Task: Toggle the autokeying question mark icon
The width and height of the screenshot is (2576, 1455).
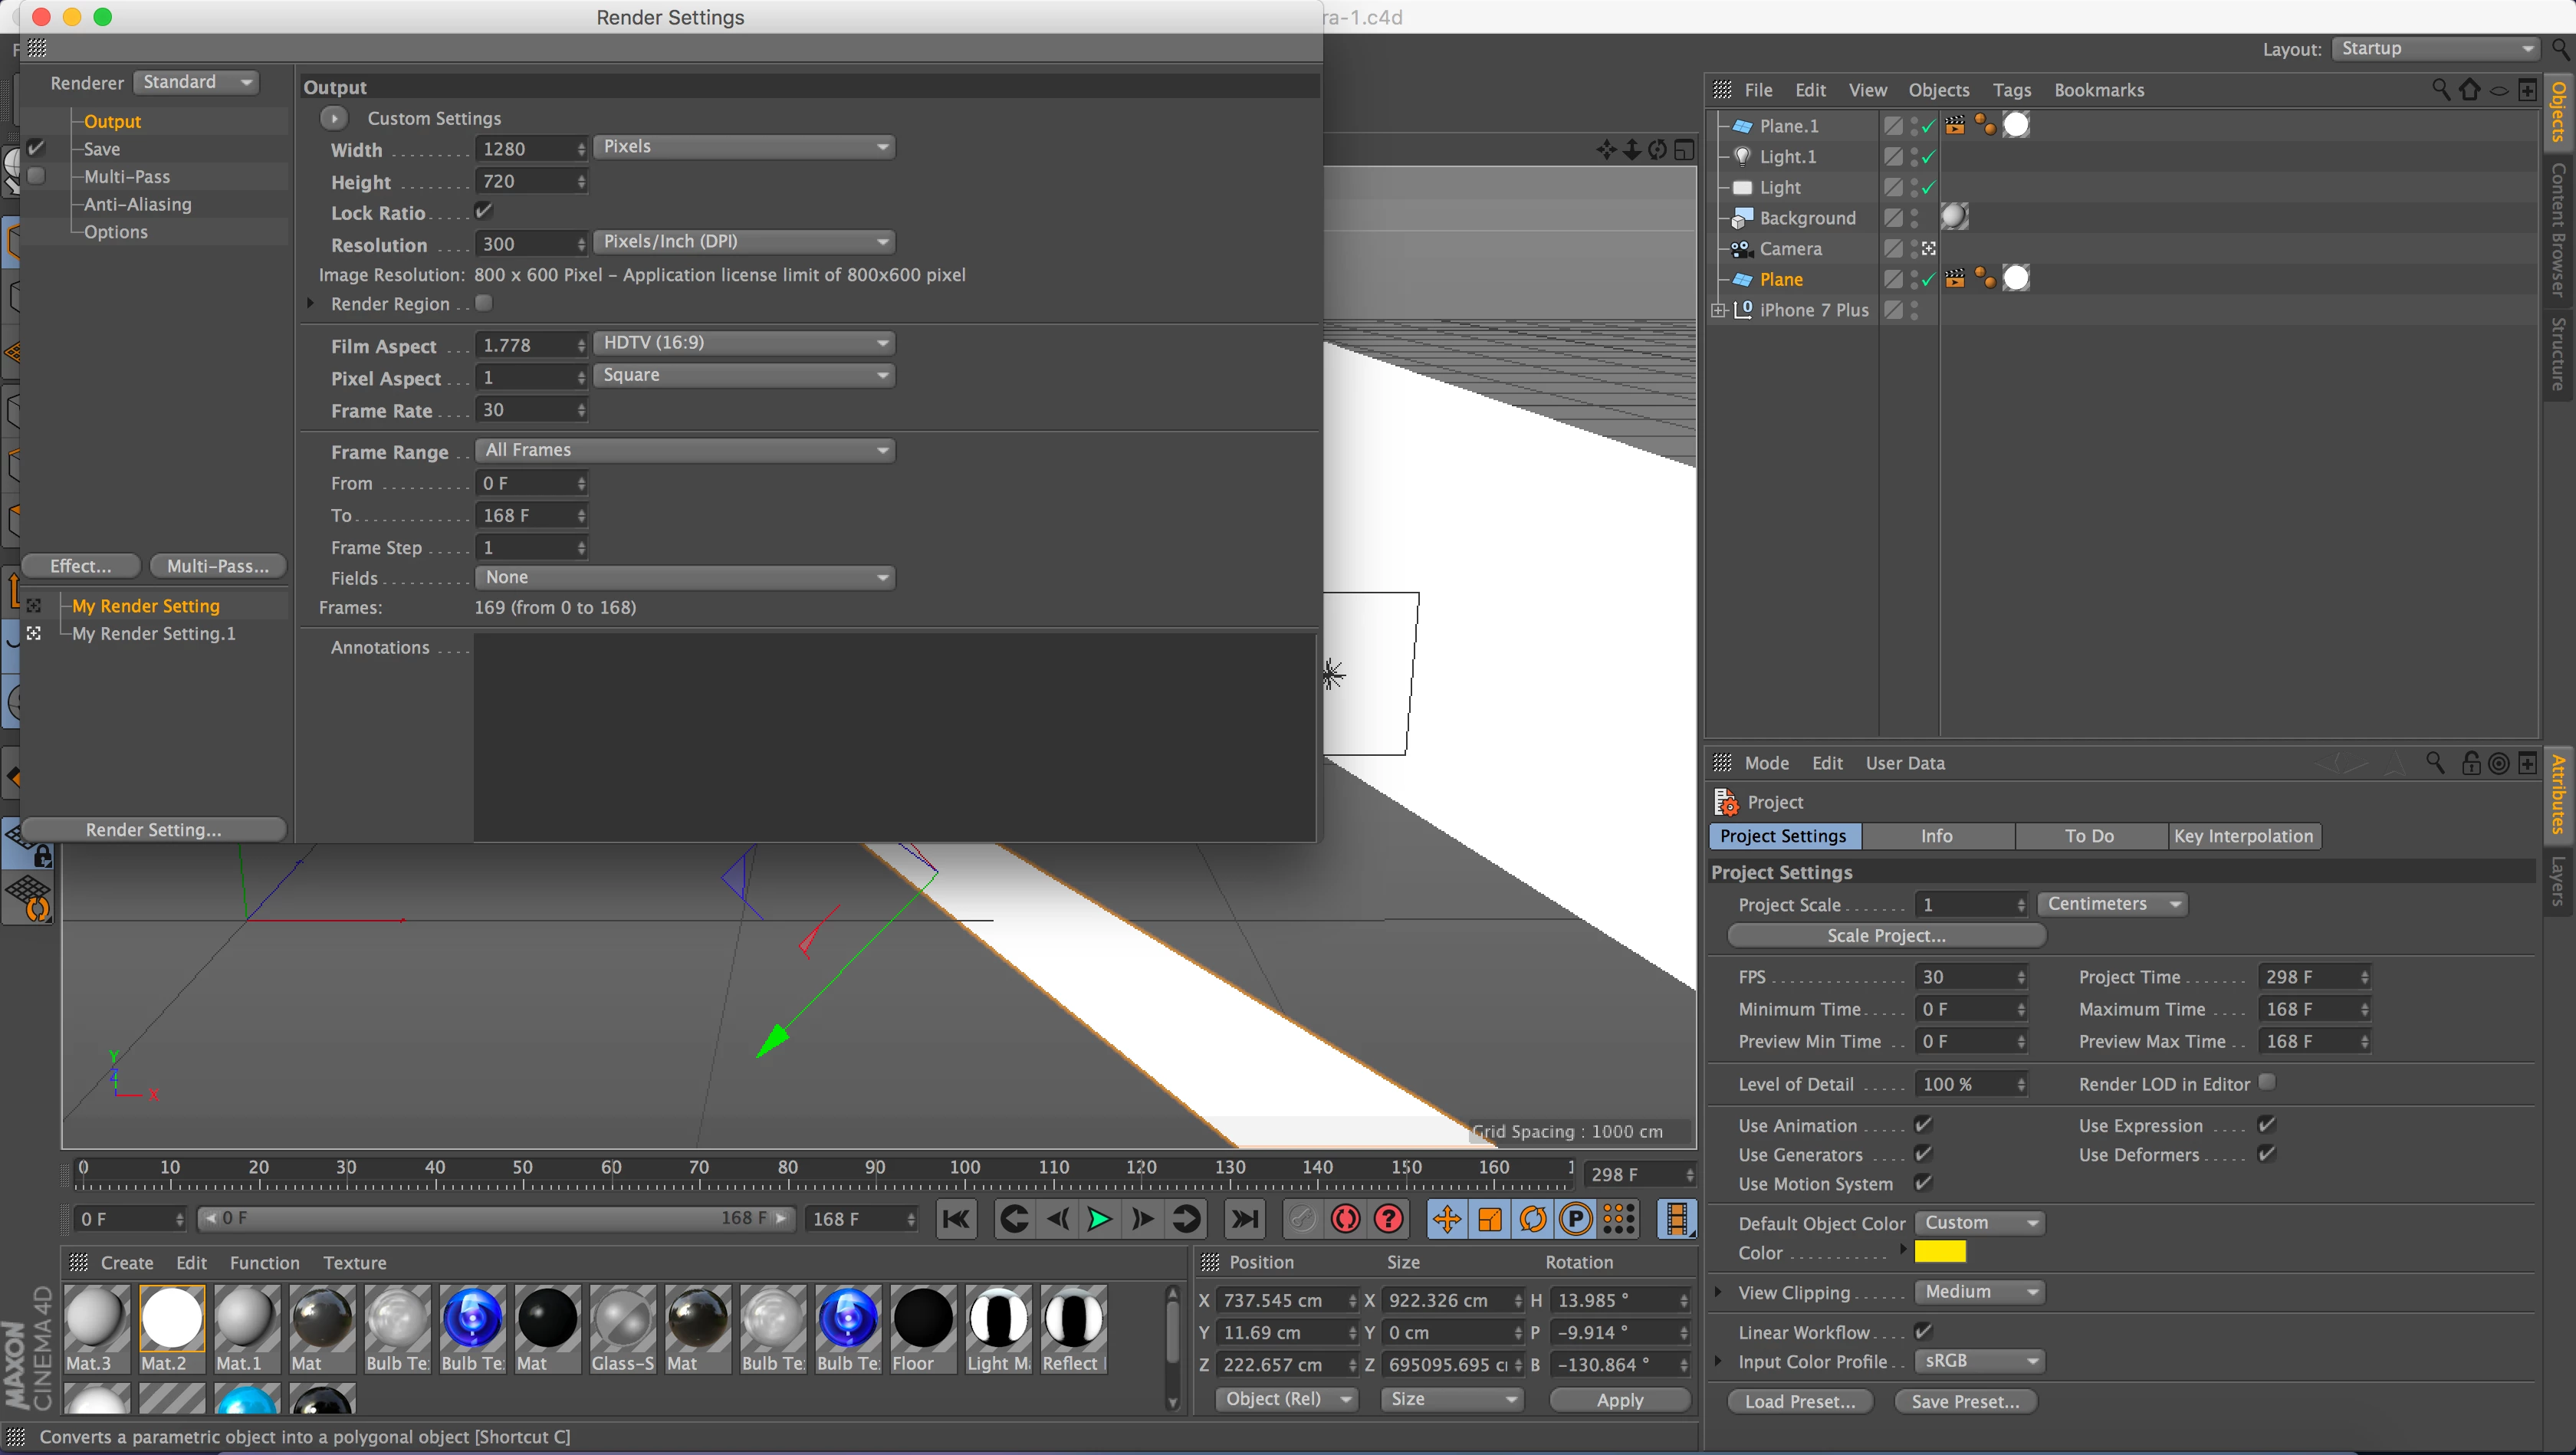Action: [1389, 1218]
